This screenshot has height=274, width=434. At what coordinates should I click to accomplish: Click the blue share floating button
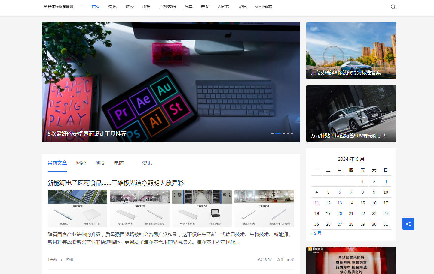[408, 224]
